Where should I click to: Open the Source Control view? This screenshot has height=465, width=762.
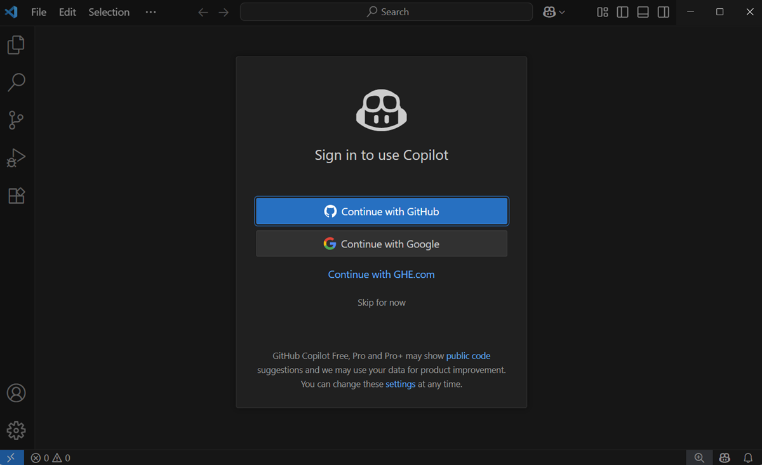point(16,120)
